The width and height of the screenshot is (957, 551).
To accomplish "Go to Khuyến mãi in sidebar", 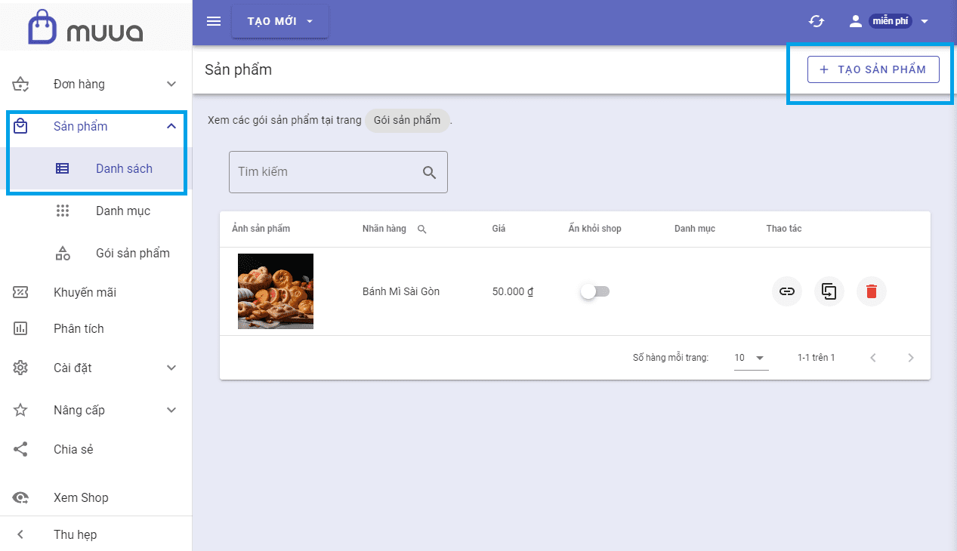I will [x=85, y=292].
